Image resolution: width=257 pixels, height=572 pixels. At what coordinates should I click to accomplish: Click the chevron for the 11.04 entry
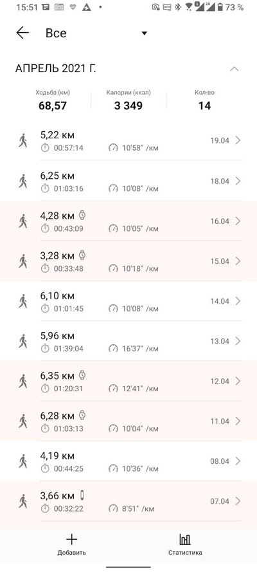tap(238, 421)
